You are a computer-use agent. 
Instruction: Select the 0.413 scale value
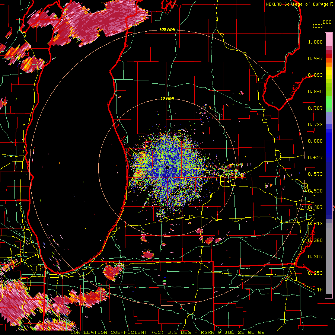315,224
